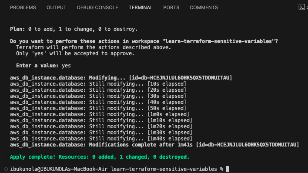
Task: Click the '[30s elapsed]' status line
Action: tap(98, 96)
